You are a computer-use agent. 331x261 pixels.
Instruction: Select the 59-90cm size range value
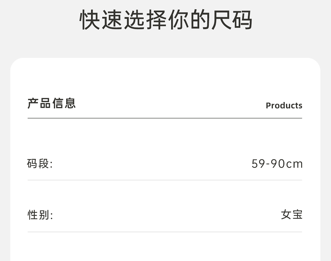coord(277,164)
